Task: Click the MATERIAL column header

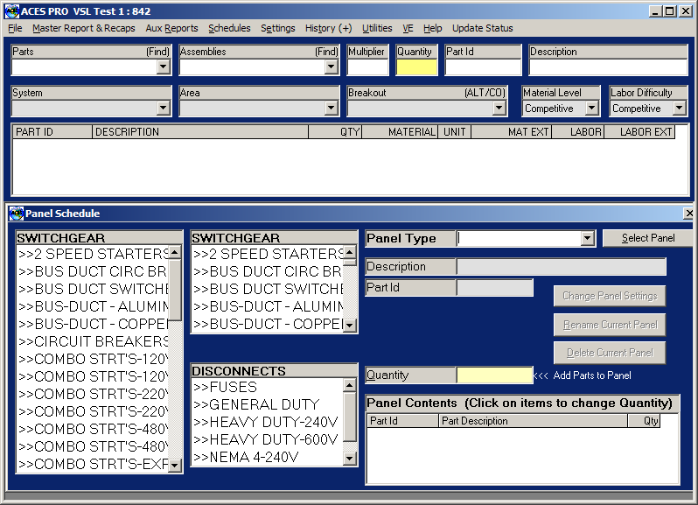Action: click(400, 132)
